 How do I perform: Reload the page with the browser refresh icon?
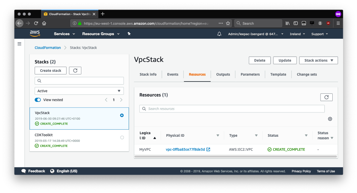(x=36, y=23)
